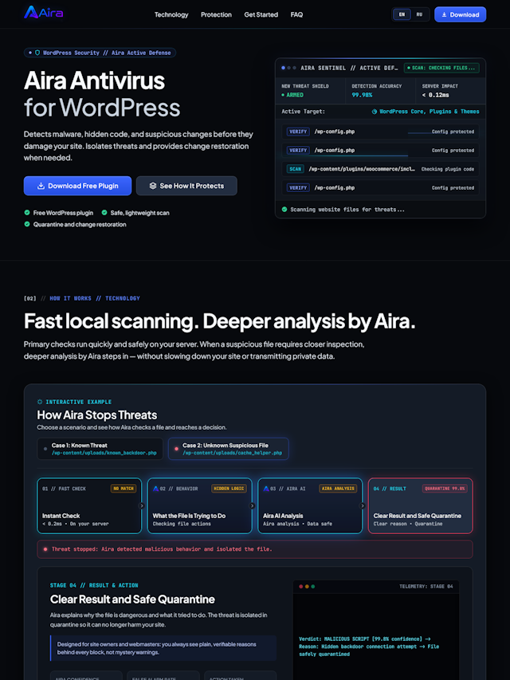This screenshot has height=680, width=510.
Task: Click progress bar in second VERIFY row
Action: (346, 155)
